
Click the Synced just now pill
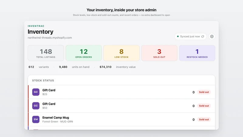point(190,36)
